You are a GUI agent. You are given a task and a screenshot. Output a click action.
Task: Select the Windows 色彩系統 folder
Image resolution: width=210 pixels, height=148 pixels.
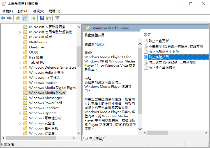pos(43,128)
